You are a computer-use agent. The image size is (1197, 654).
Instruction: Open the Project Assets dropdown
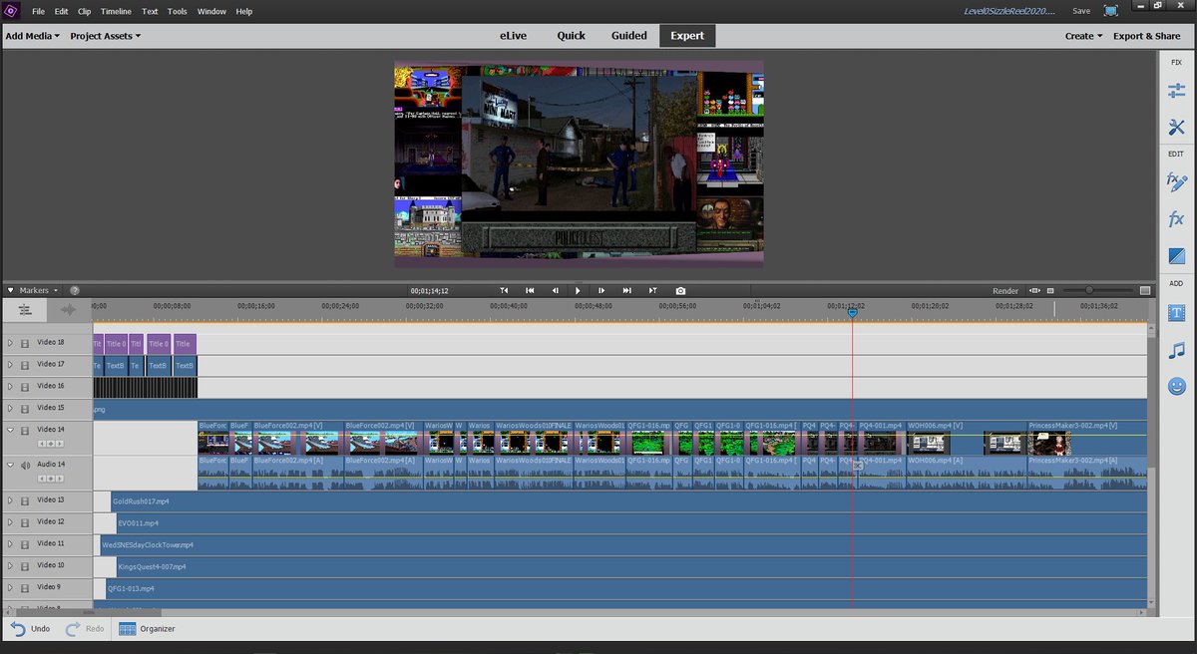click(x=105, y=36)
